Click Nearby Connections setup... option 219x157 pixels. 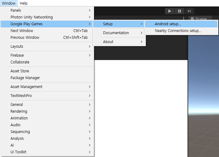pos(181,31)
